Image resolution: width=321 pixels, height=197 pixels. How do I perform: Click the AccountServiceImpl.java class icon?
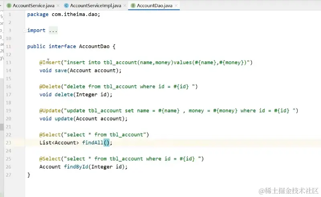66,6
